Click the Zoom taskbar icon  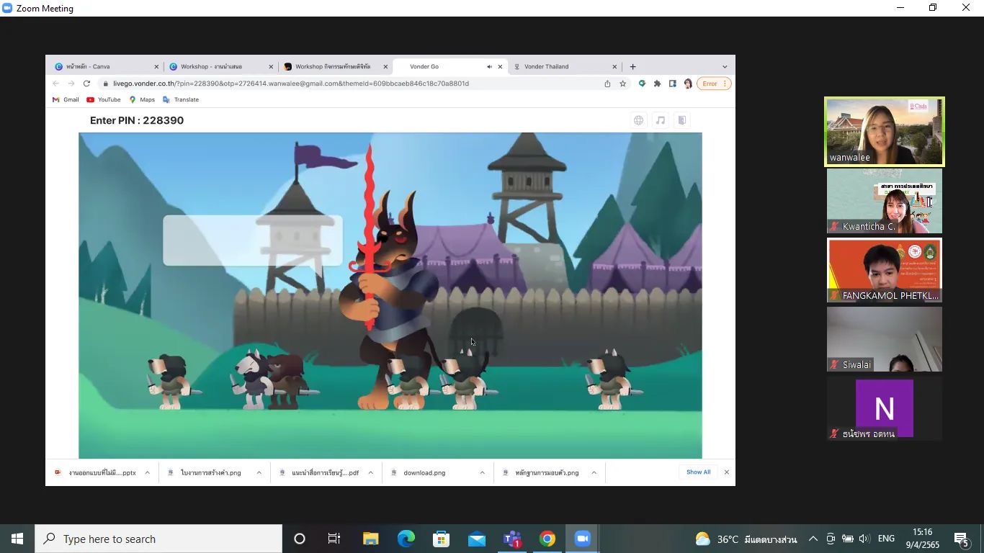coord(583,539)
